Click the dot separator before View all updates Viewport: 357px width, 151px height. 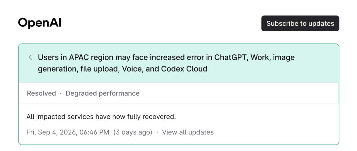point(157,133)
